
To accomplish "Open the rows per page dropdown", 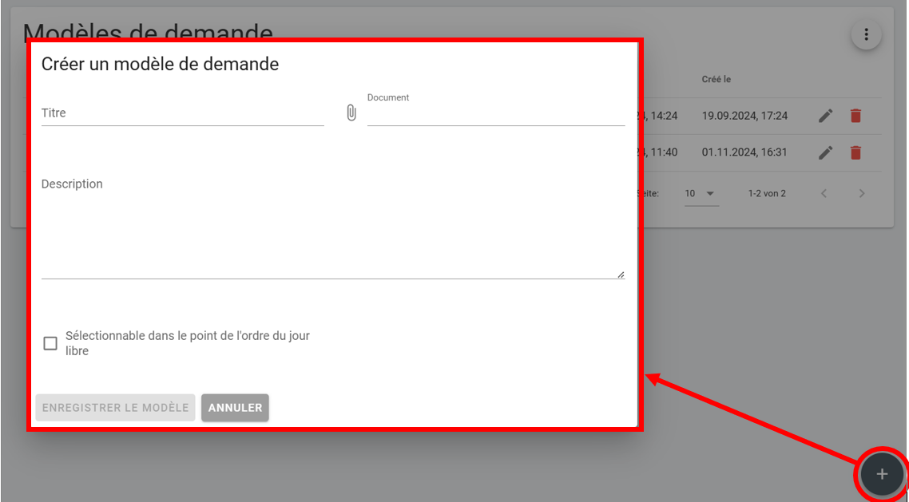I will [701, 193].
